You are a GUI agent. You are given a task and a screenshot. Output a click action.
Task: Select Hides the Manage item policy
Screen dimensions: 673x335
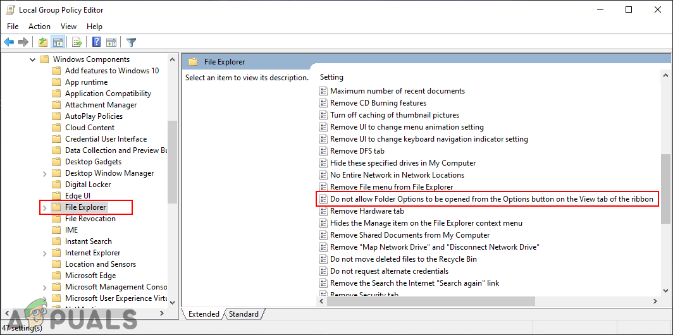click(426, 223)
